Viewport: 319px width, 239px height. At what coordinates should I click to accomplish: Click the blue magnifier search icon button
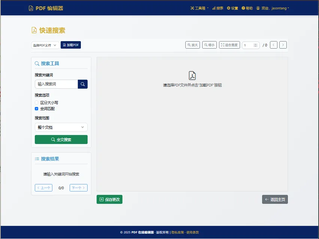pyautogui.click(x=83, y=84)
